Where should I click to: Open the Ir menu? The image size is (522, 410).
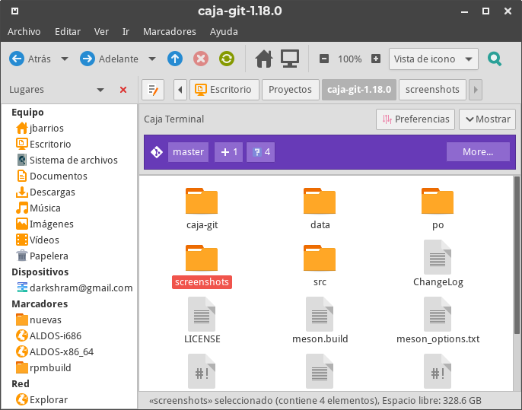[x=126, y=32]
